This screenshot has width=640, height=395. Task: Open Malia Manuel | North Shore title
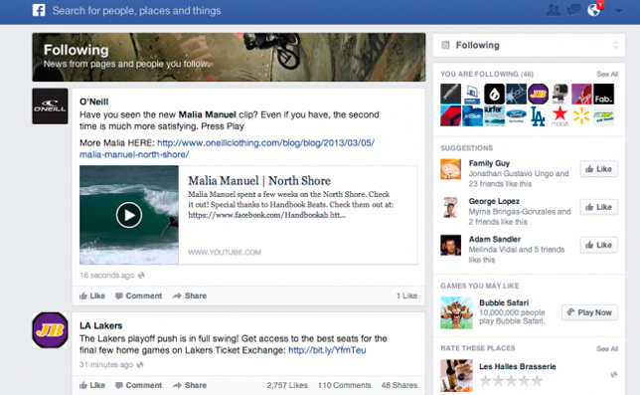tap(259, 180)
